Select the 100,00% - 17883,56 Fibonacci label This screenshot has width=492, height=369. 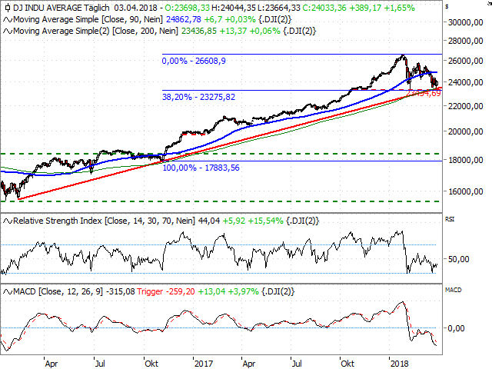pos(201,168)
